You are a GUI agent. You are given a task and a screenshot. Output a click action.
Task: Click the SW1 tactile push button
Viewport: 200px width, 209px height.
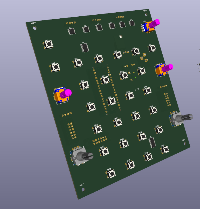click(x=49, y=44)
